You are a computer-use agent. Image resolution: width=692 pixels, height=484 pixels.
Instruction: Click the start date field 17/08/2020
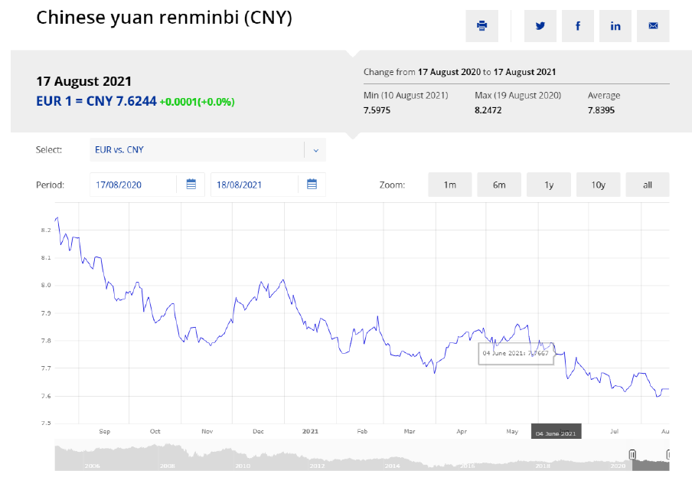[x=133, y=185]
